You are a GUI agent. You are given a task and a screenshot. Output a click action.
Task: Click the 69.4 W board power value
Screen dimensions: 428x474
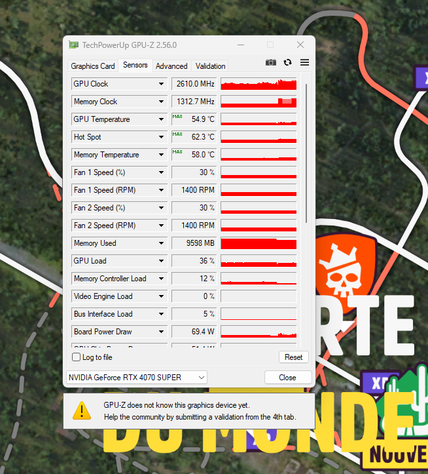(194, 332)
